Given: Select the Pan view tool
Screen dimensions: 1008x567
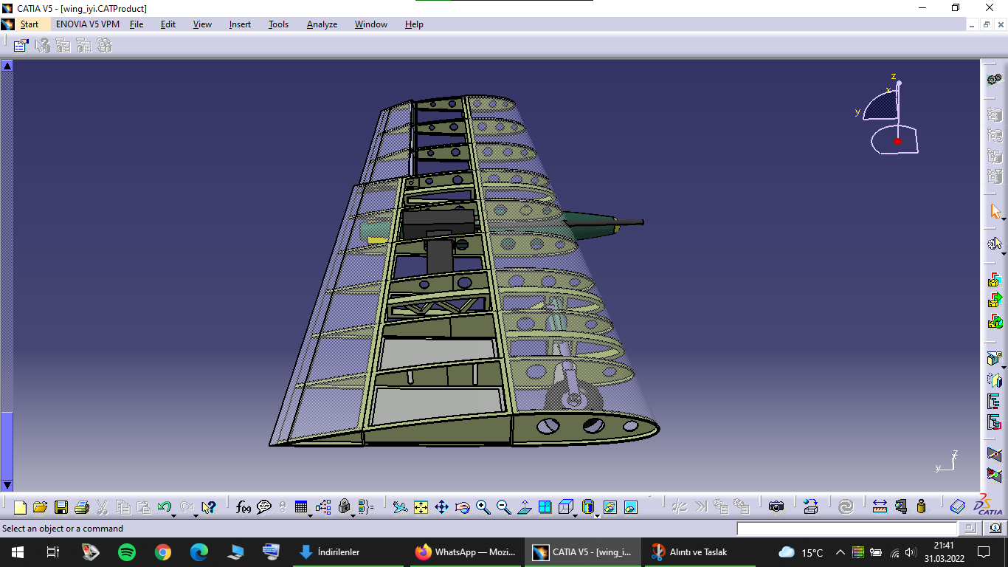Looking at the screenshot, I should point(442,507).
